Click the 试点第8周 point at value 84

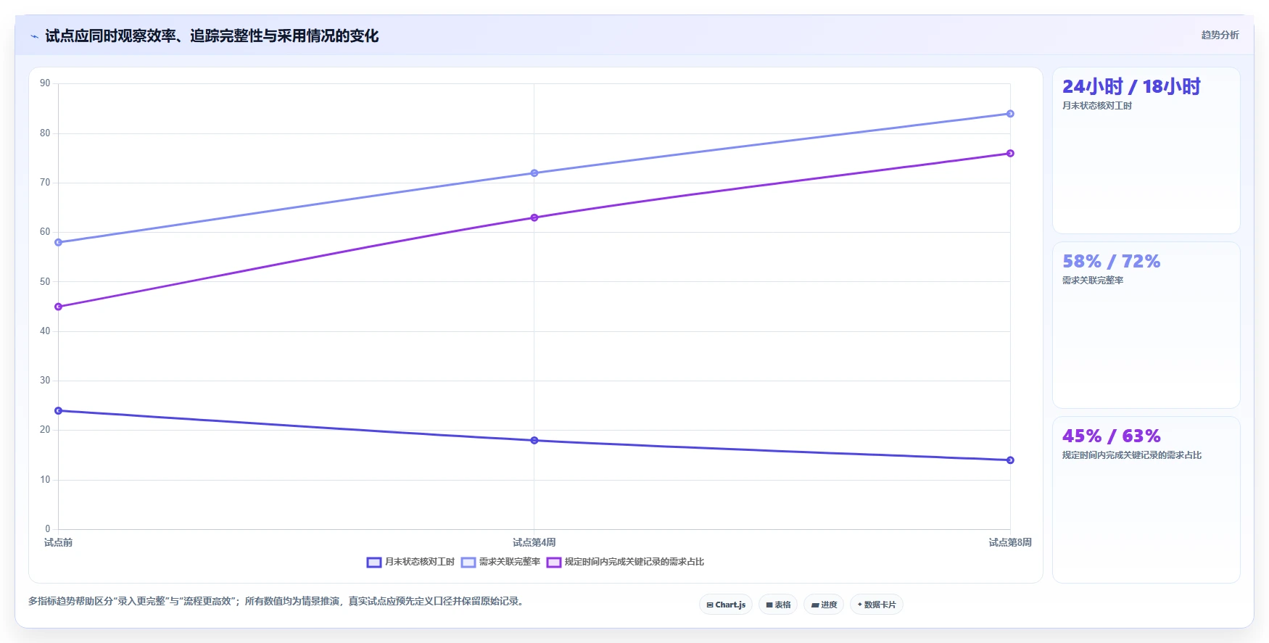(x=1010, y=114)
